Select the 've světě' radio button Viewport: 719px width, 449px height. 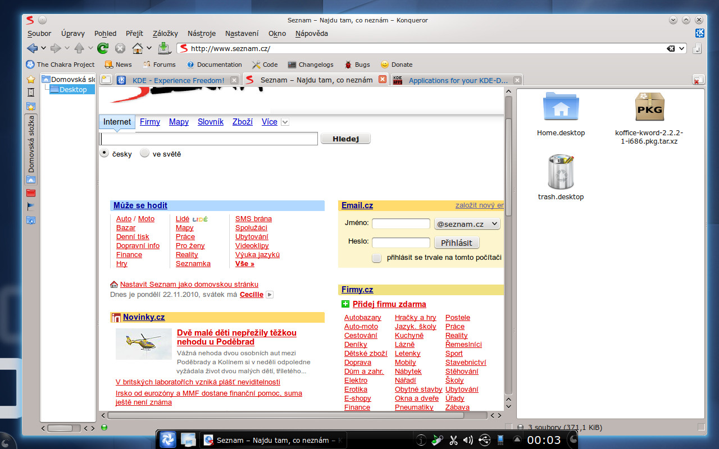pyautogui.click(x=145, y=153)
